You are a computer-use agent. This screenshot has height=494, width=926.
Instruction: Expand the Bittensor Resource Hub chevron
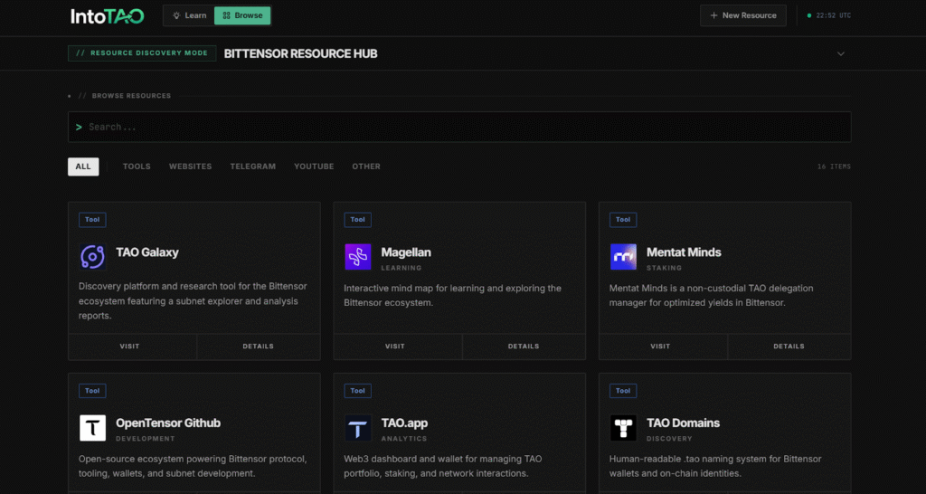840,53
